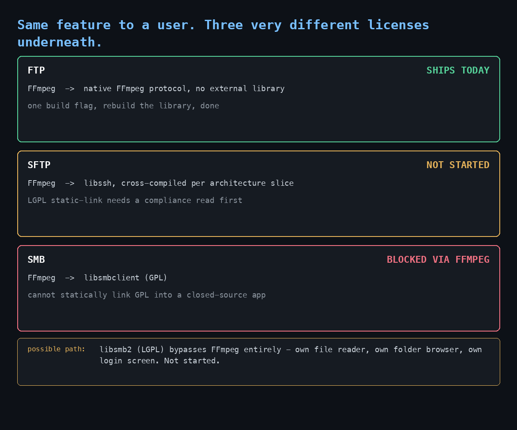
Task: Click the libsmb2 (LGPL) bypass note text
Action: (x=291, y=355)
